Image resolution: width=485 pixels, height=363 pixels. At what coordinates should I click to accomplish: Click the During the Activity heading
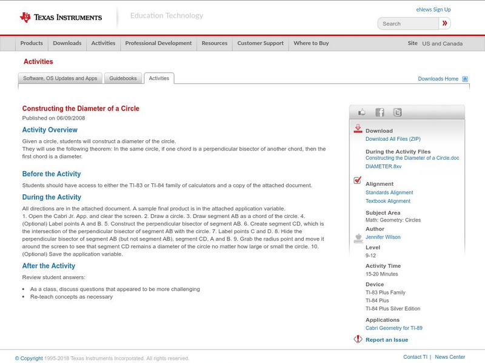click(52, 197)
